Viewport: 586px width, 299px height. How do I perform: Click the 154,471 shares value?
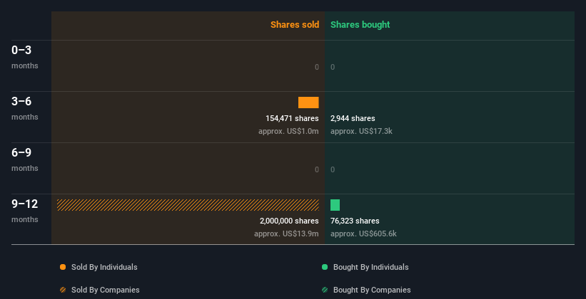coord(292,118)
